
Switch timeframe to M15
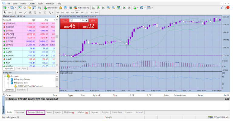pos(68,13)
